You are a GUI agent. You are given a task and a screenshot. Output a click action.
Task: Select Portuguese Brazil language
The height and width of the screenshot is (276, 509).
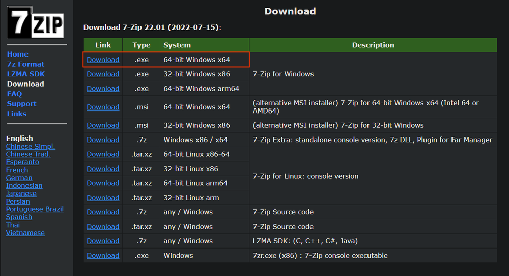coord(35,209)
